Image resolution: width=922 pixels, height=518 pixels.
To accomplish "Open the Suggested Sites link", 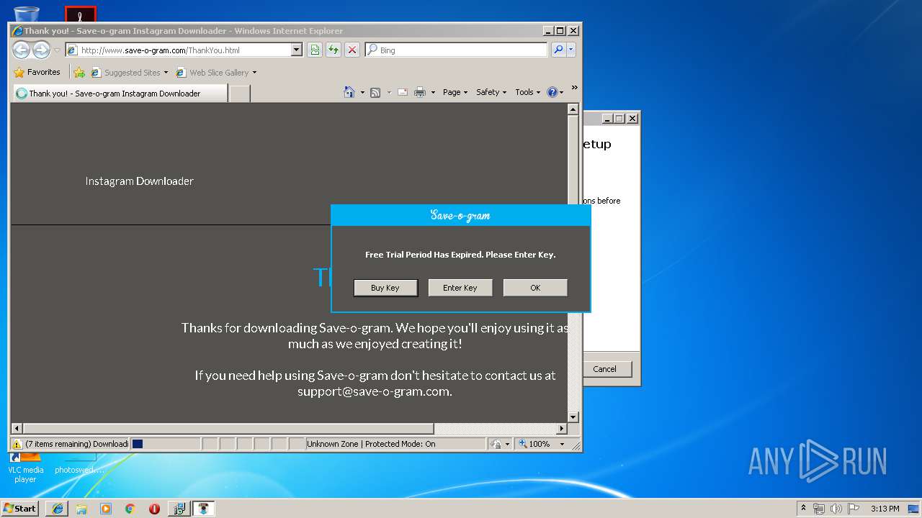I will [x=130, y=73].
